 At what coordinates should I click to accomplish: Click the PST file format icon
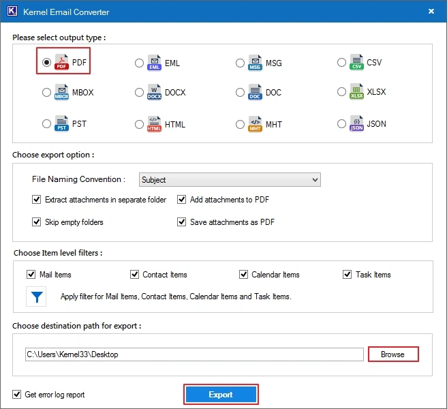[x=61, y=123]
